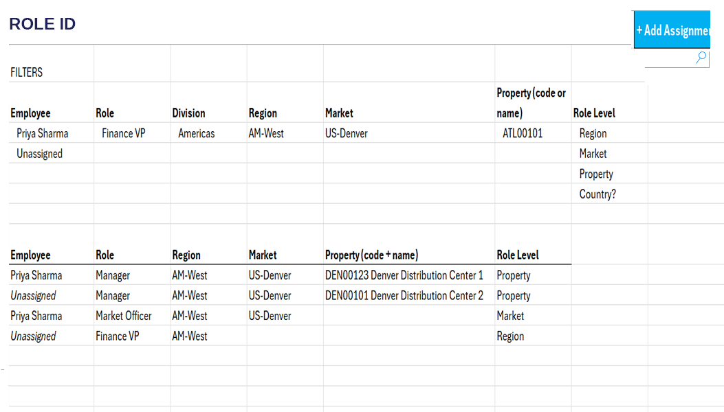This screenshot has width=724, height=412.
Task: Choose Region in Role Level filter
Action: (x=593, y=133)
